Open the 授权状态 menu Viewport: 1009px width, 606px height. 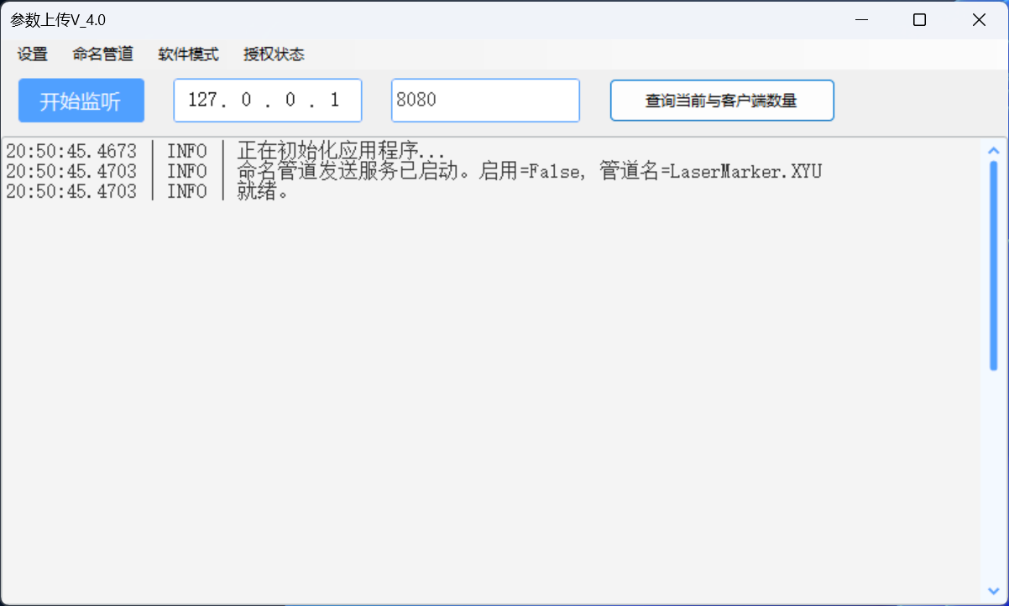coord(274,54)
